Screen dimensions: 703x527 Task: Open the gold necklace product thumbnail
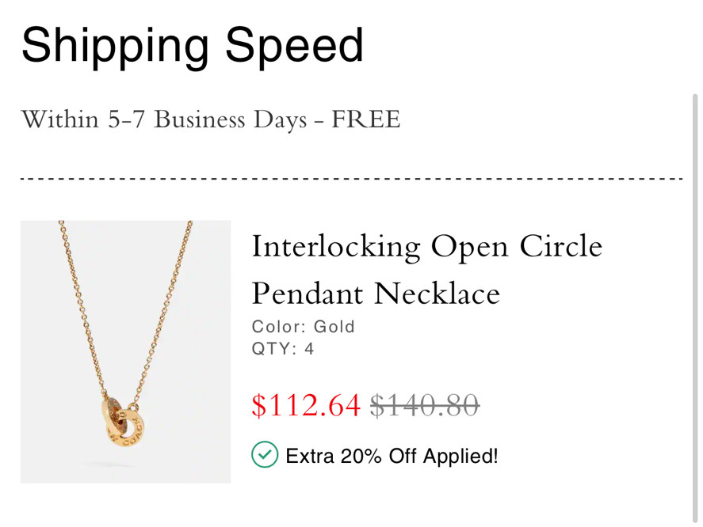pyautogui.click(x=125, y=351)
